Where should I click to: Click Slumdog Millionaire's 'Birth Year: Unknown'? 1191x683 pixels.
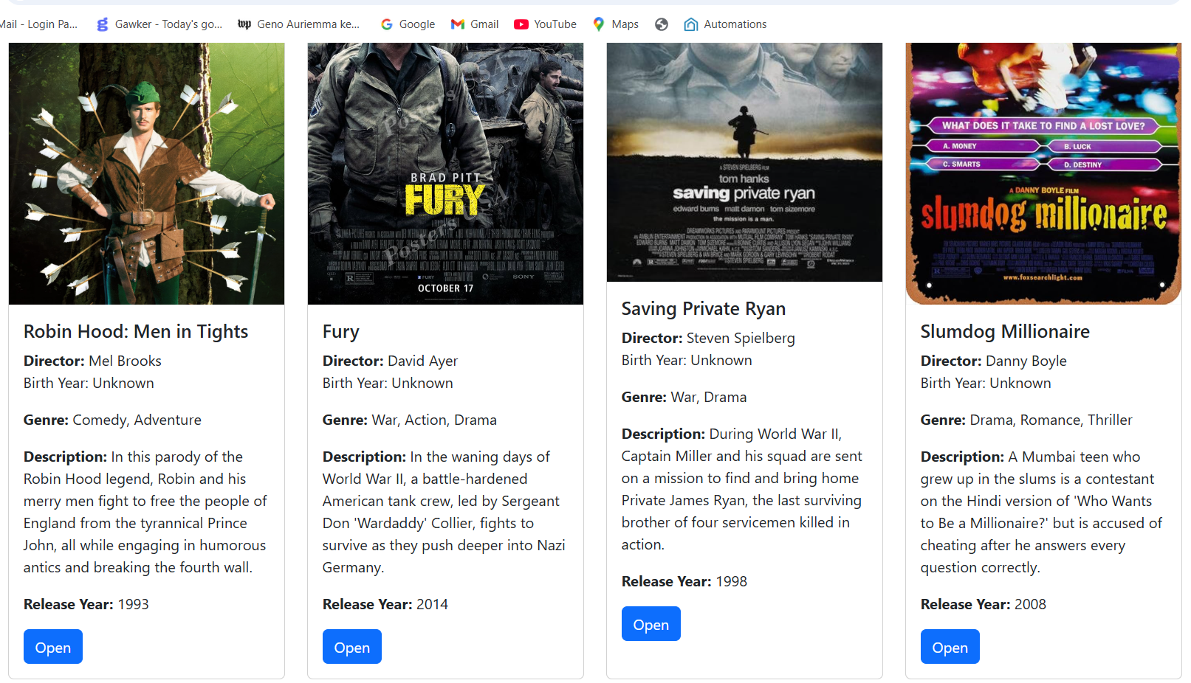point(986,383)
